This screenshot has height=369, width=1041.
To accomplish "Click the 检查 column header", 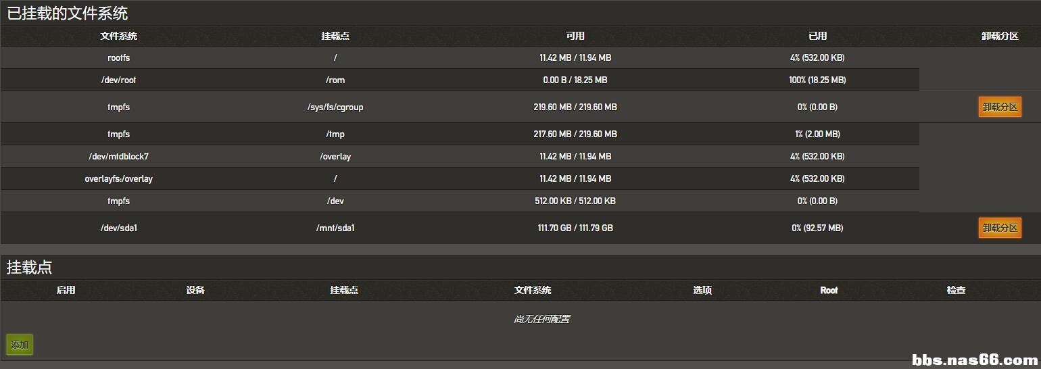I will (956, 290).
